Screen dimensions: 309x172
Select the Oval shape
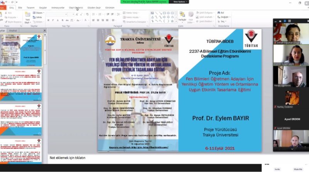pos(168,13)
